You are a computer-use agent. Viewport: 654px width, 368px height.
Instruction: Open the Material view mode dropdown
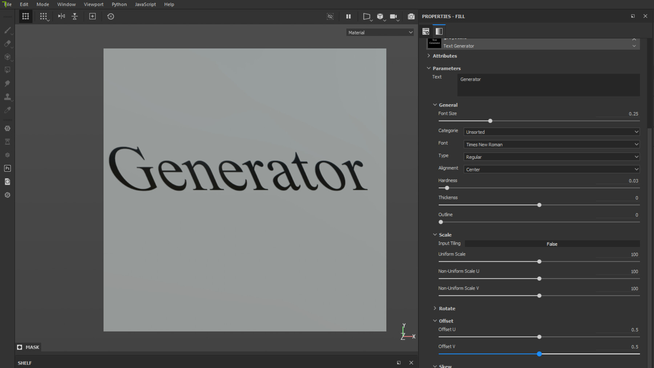coord(379,32)
